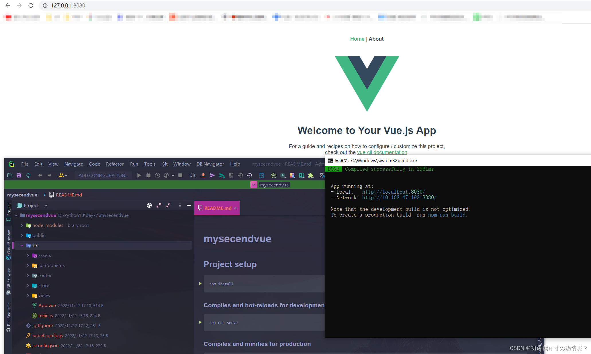
Task: Expand the public folder
Action: [x=22, y=235]
